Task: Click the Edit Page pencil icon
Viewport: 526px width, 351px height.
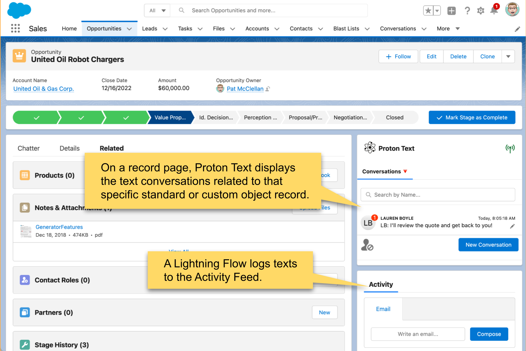Action: [518, 29]
